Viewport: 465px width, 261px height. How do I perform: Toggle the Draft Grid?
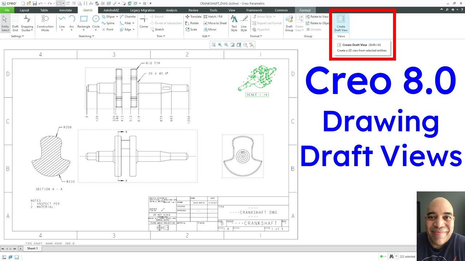(15, 24)
